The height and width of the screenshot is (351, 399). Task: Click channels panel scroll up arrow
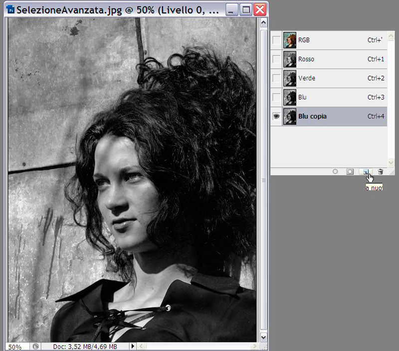[x=391, y=36]
